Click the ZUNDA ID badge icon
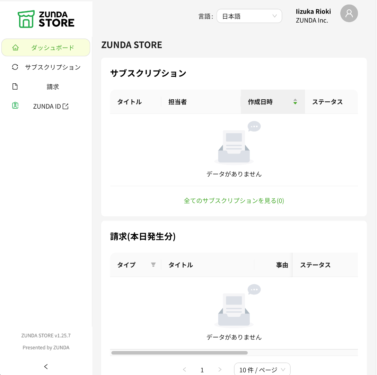 (x=15, y=106)
